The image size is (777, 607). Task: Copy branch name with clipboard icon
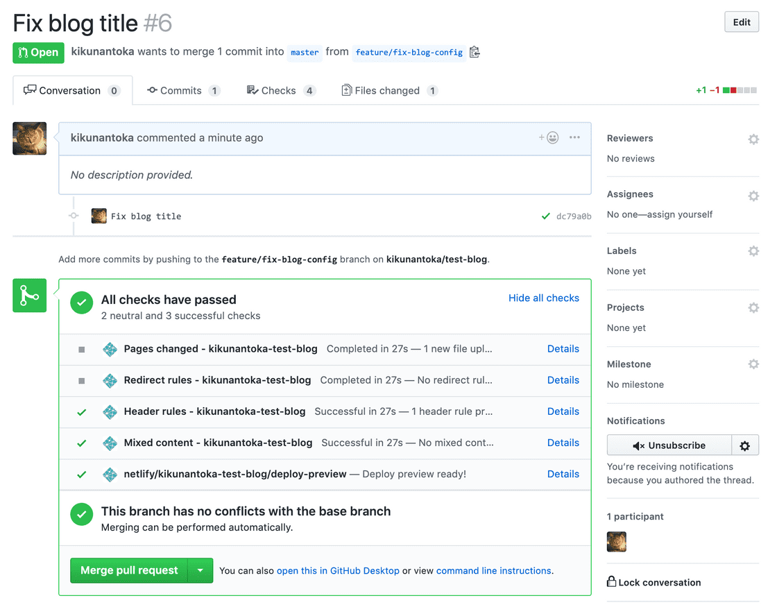pyautogui.click(x=475, y=52)
